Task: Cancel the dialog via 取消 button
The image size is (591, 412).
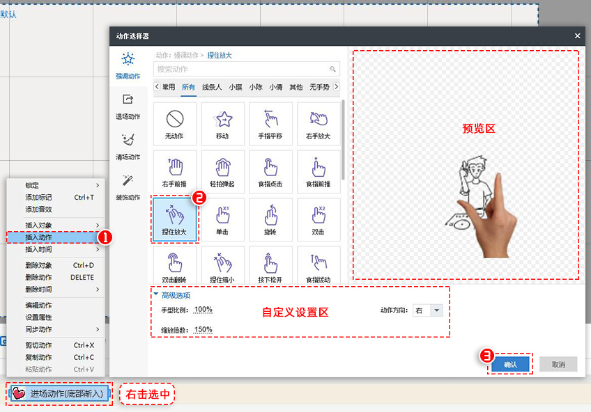Action: [x=558, y=363]
